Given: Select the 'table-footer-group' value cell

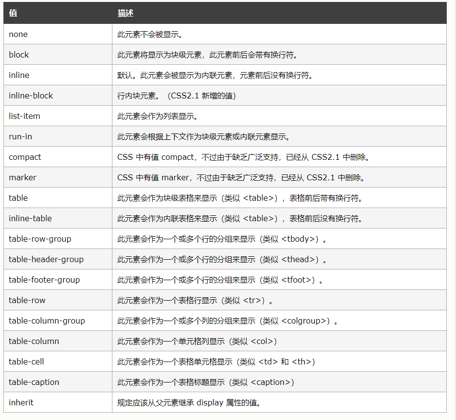Looking at the screenshot, I should (x=58, y=280).
